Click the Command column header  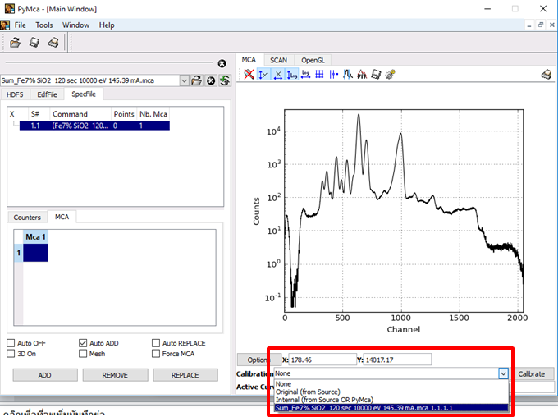point(80,114)
